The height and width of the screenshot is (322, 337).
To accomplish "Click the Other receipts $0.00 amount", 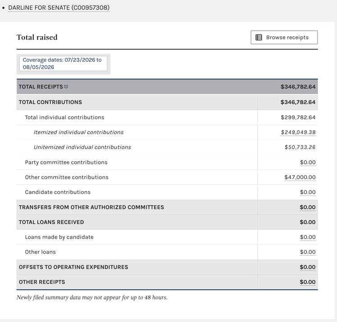I will (308, 282).
